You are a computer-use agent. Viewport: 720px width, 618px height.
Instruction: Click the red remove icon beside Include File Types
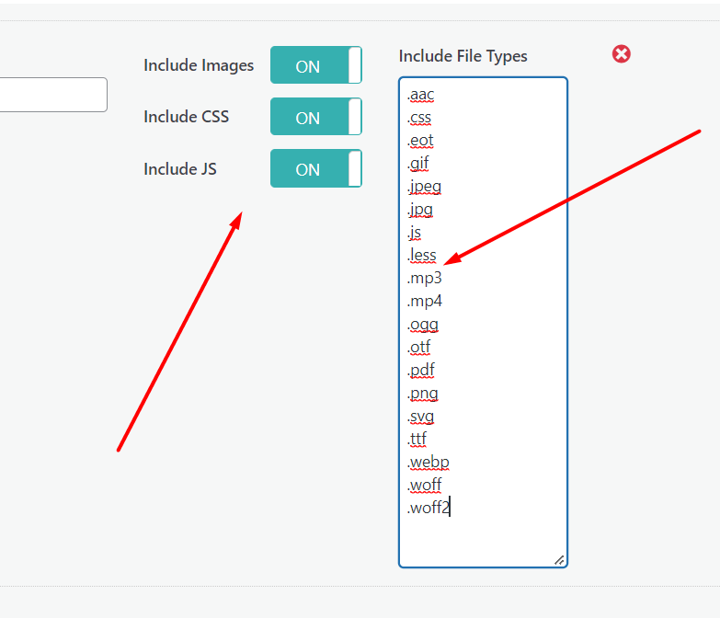pyautogui.click(x=621, y=54)
